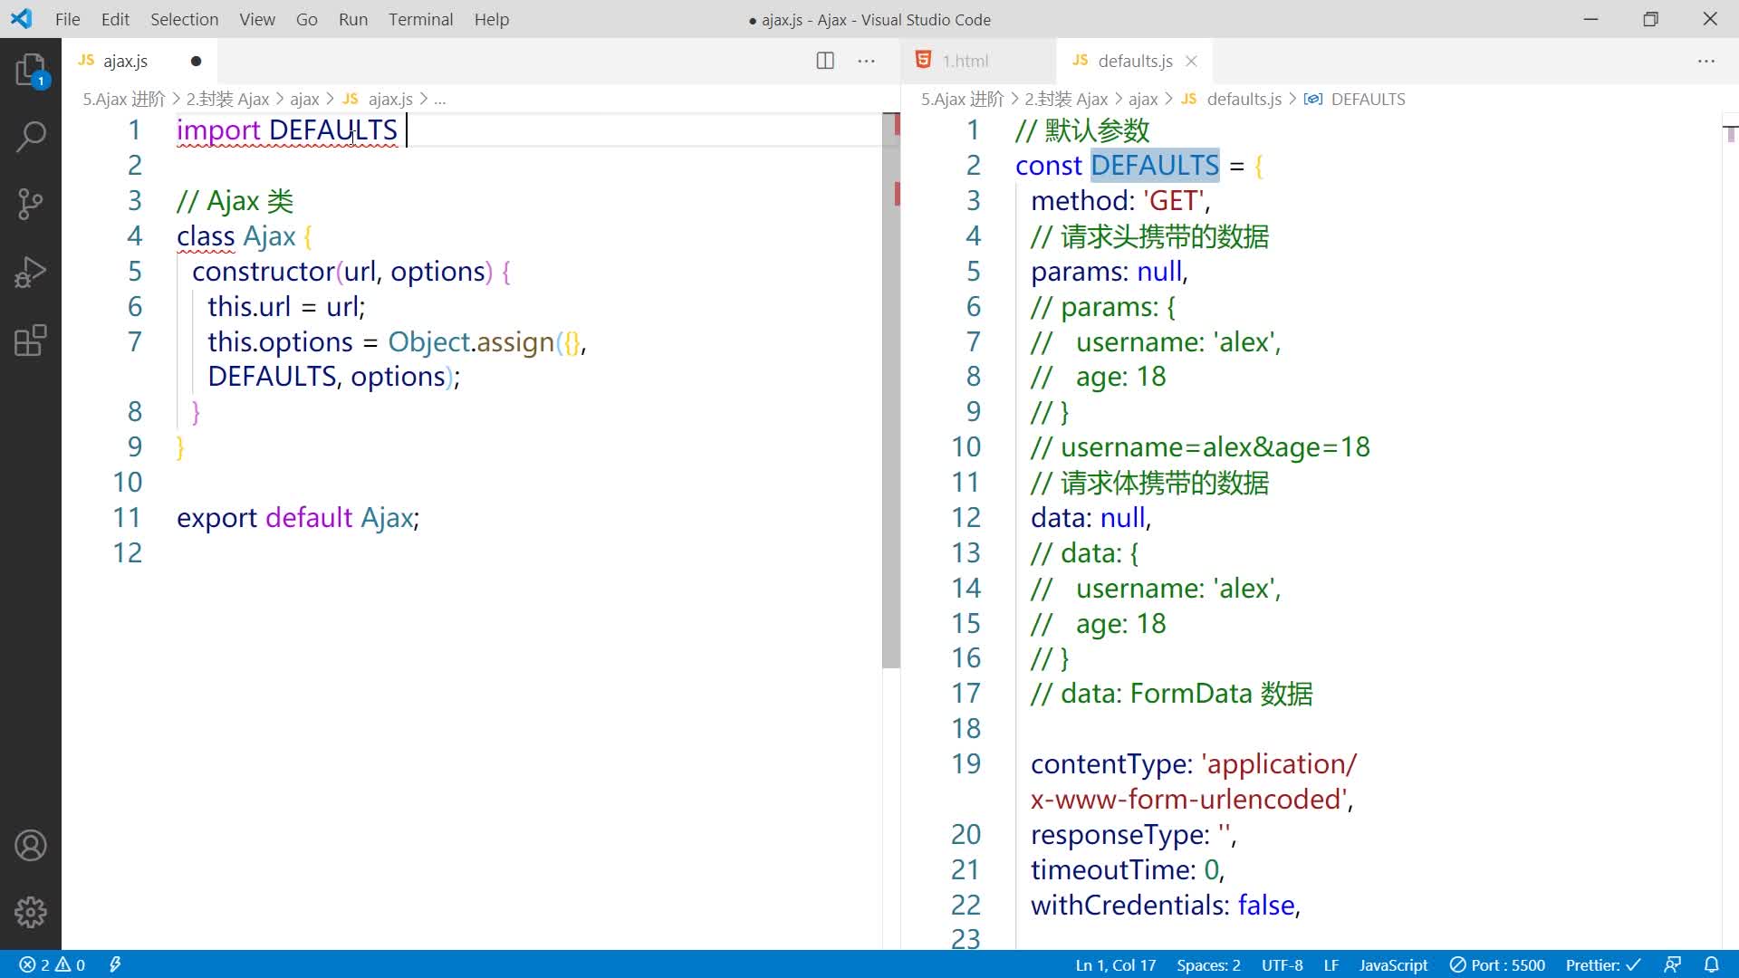Open JavaScript language mode selector
Screen dimensions: 1739x978
[x=1393, y=965]
